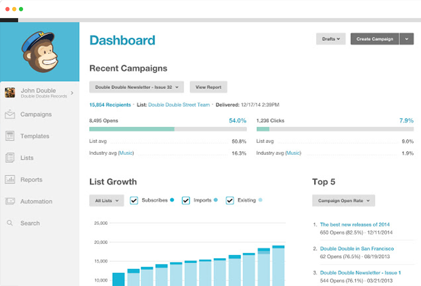Expand the John Double account chevron
Viewport: 421px width, 286px height.
click(72, 93)
